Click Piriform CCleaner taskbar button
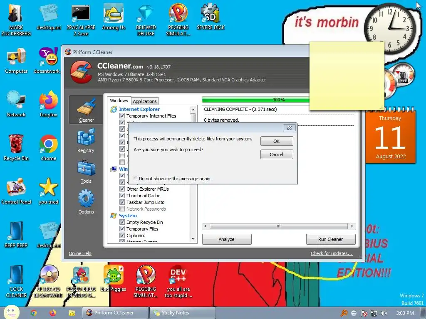 coord(115,313)
